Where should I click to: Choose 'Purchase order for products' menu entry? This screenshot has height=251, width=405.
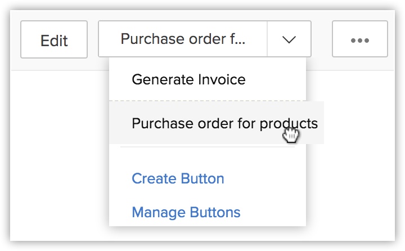(x=224, y=123)
